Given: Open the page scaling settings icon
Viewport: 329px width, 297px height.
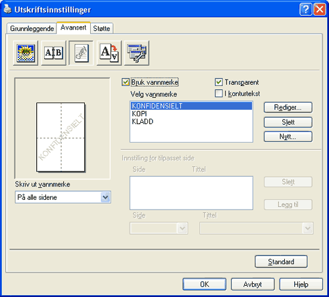Looking at the screenshot, I should 109,53.
